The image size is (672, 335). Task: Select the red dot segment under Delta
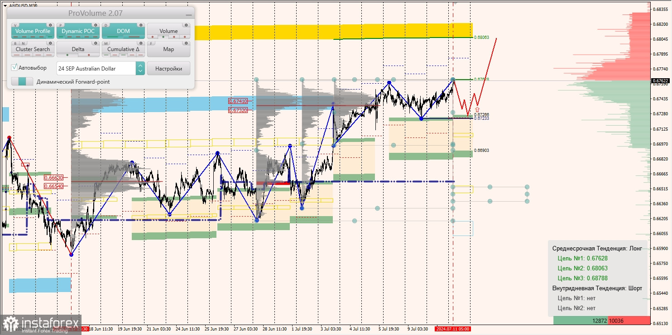tap(89, 55)
